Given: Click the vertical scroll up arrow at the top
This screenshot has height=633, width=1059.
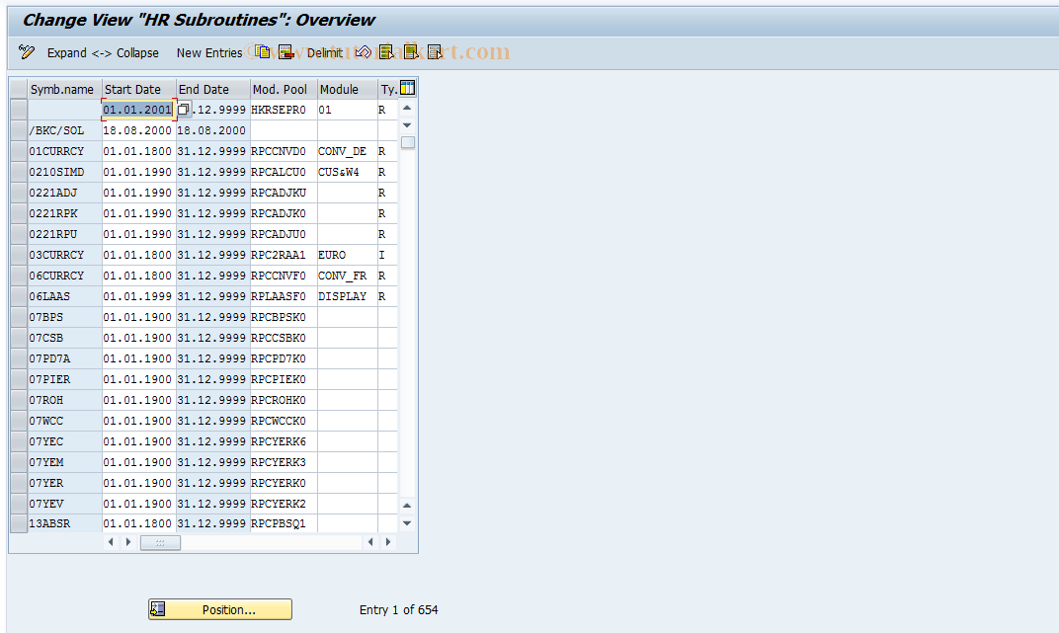Looking at the screenshot, I should point(407,108).
